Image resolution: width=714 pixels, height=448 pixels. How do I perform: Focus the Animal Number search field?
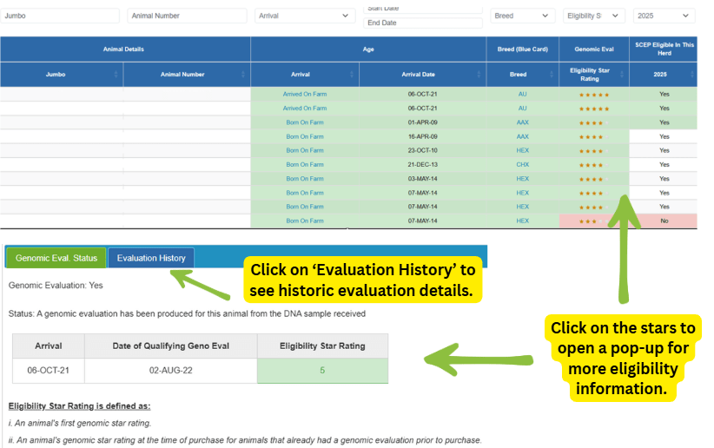coord(187,16)
